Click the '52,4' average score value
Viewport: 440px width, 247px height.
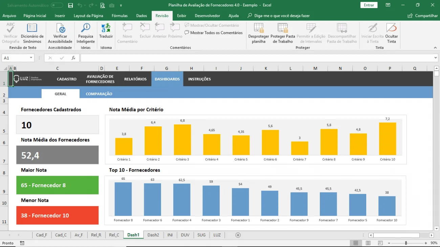click(x=30, y=155)
